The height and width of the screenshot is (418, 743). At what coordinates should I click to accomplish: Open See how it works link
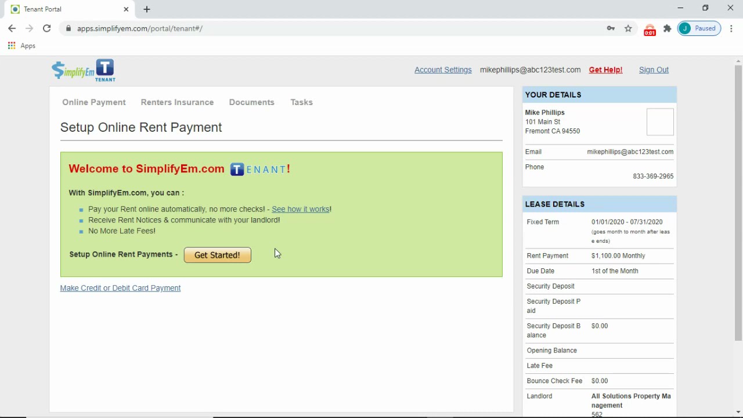(x=300, y=209)
